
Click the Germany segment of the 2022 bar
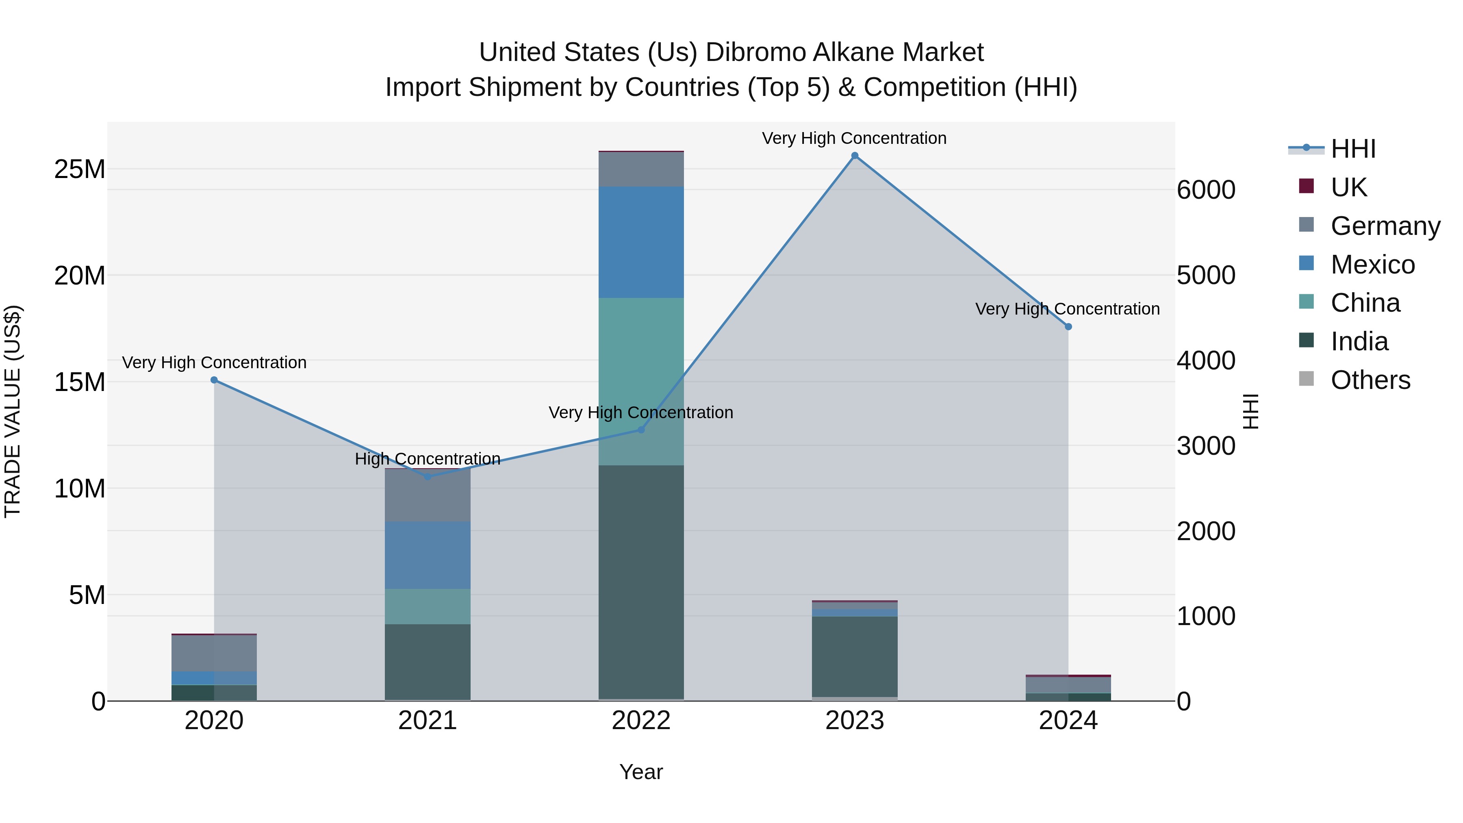641,169
